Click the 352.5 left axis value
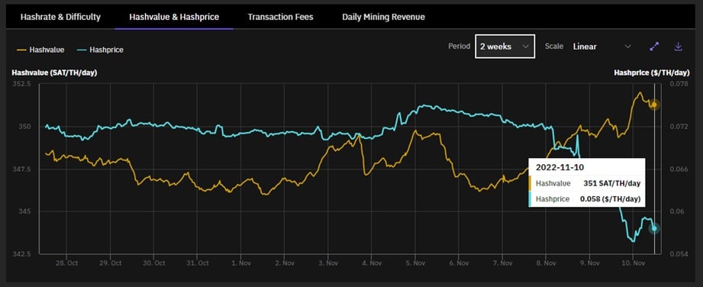 click(22, 84)
